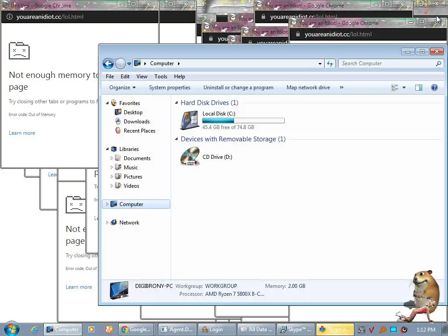Expand the Videos library node
The height and width of the screenshot is (336, 448).
click(112, 185)
